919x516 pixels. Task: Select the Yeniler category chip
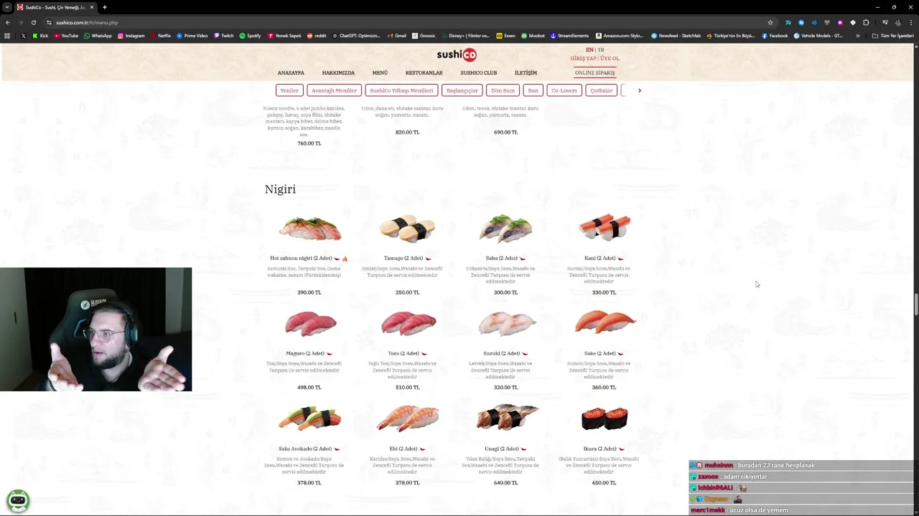289,90
